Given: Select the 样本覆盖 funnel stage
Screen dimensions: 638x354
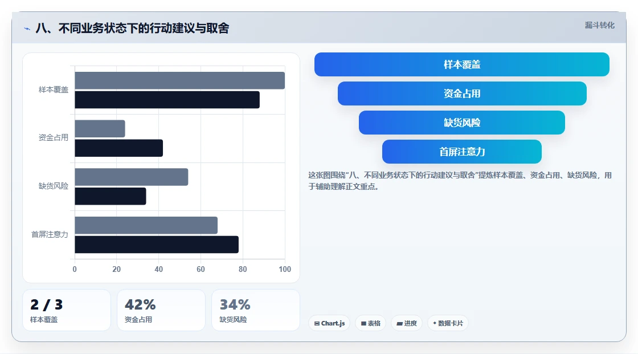Looking at the screenshot, I should click(462, 64).
